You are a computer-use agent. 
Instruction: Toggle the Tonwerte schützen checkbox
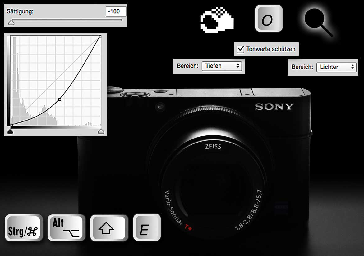tap(240, 49)
